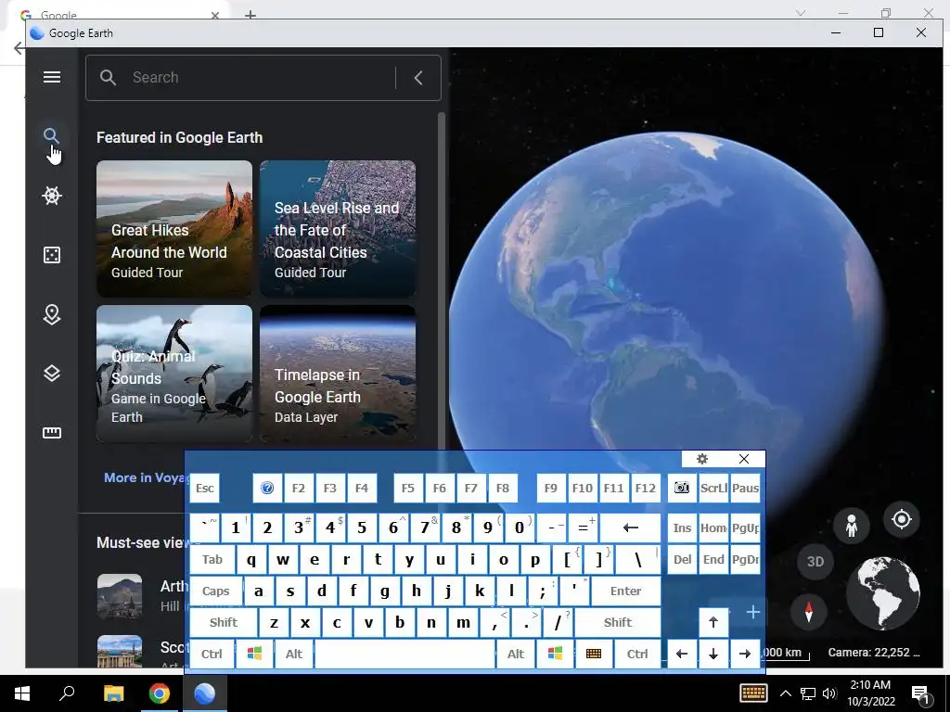Tap the Enter key on virtual keyboard
950x712 pixels.
click(x=625, y=591)
